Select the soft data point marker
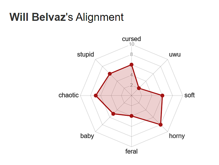Viewport: 219px width, 165px height. tap(162, 96)
